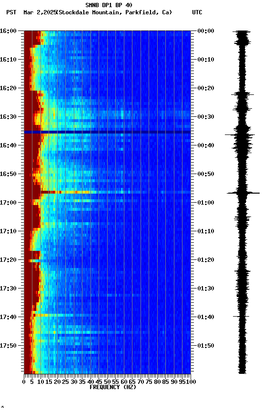This screenshot has height=412, width=263.
Task: Click the 16:50 PST time label
Action: point(8,174)
